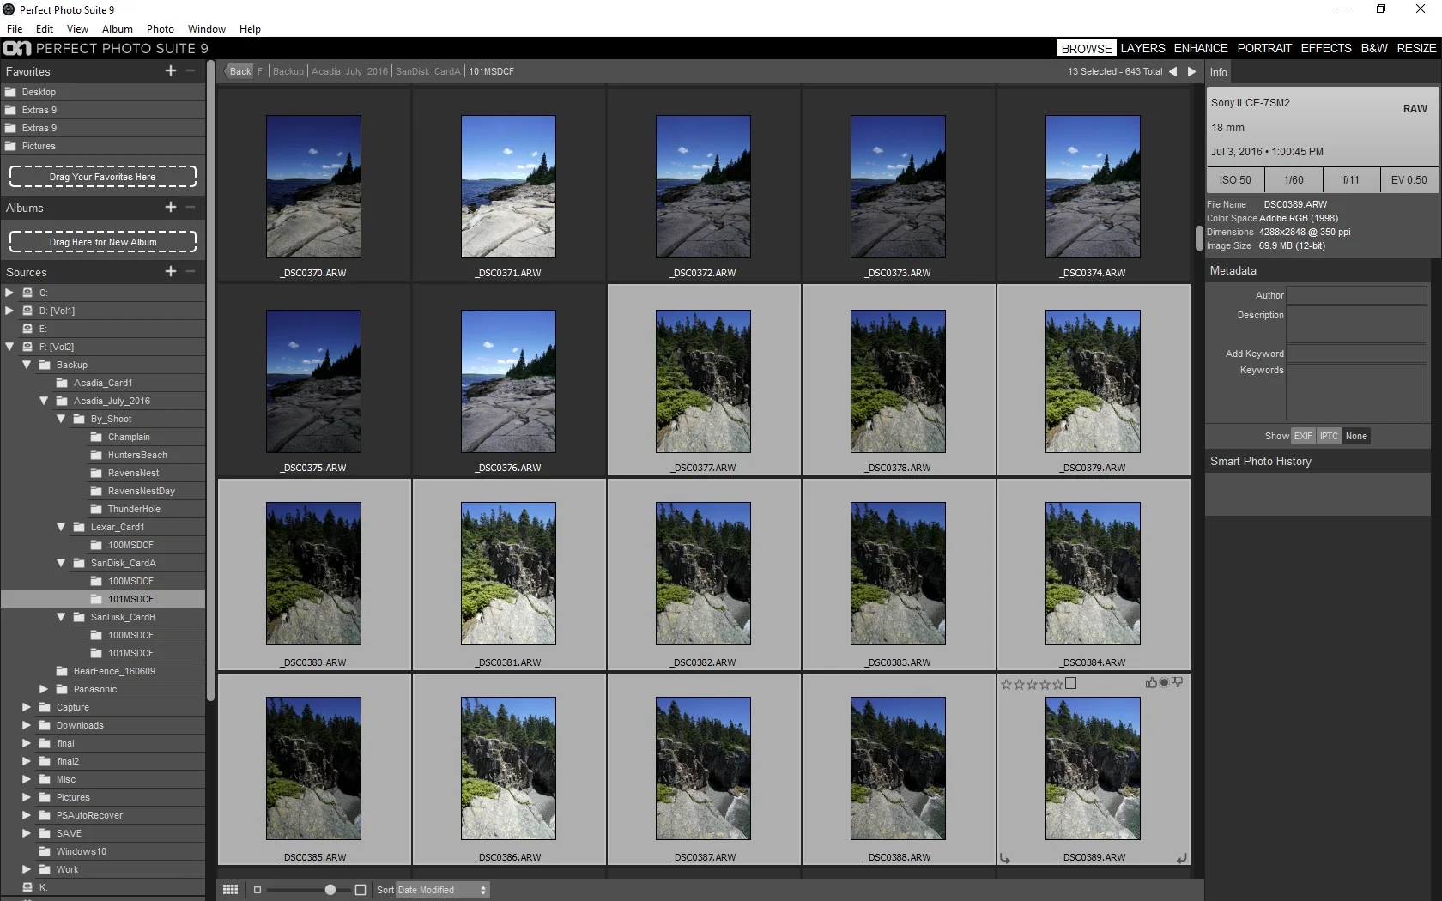Click the ENHANCE module button
Viewport: 1442px width, 901px height.
1201,48
